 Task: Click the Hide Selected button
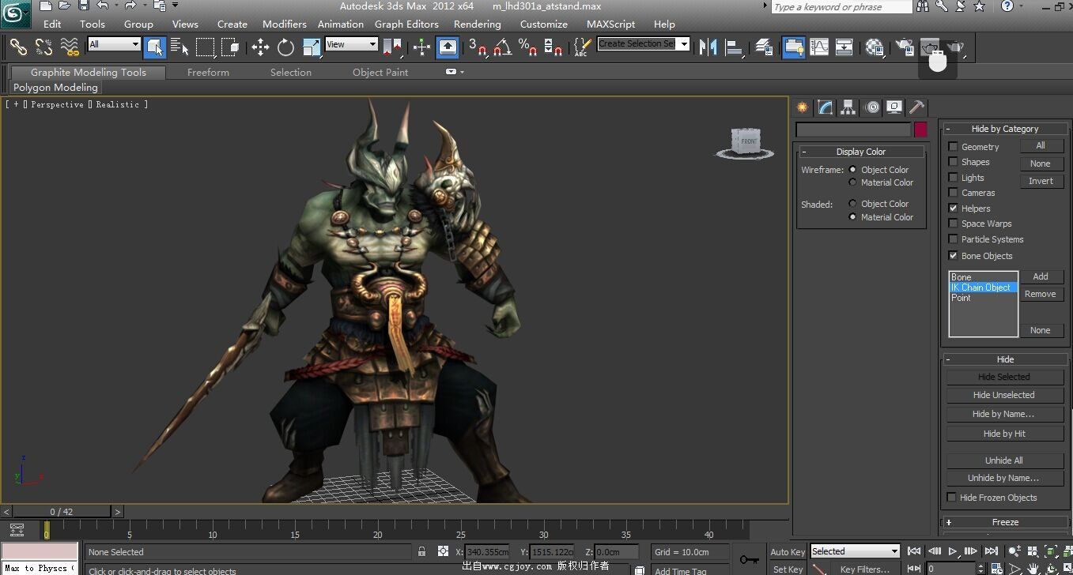[x=1003, y=377]
